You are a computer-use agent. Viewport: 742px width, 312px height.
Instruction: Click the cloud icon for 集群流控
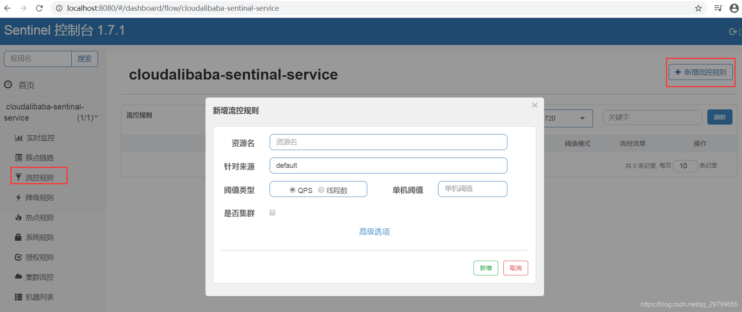coord(18,277)
